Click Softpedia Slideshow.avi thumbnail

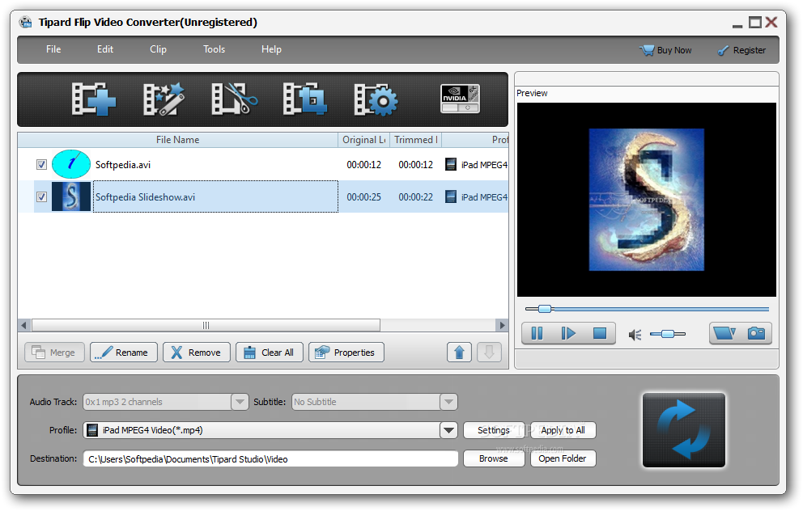click(x=71, y=196)
